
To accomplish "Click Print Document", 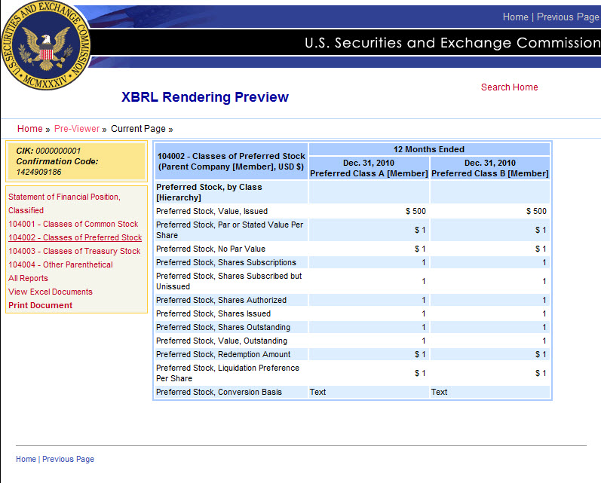I will point(40,305).
